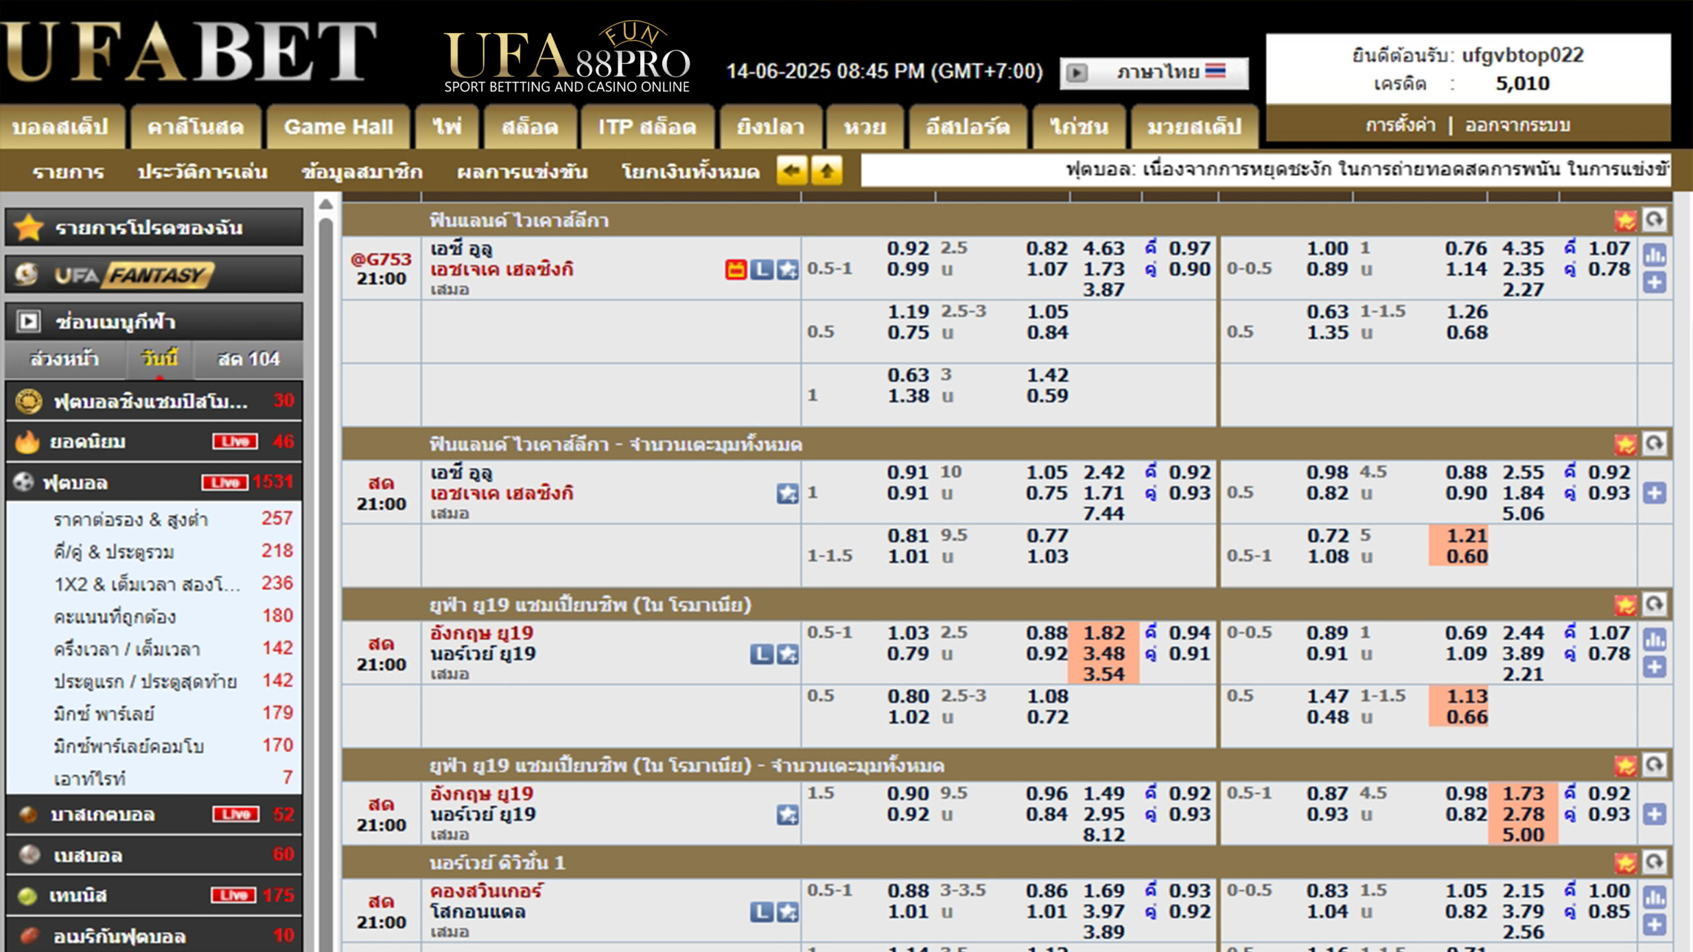This screenshot has height=952, width=1693.
Task: Select odds 4.63 in เอชี อูลู row
Action: 1103,248
